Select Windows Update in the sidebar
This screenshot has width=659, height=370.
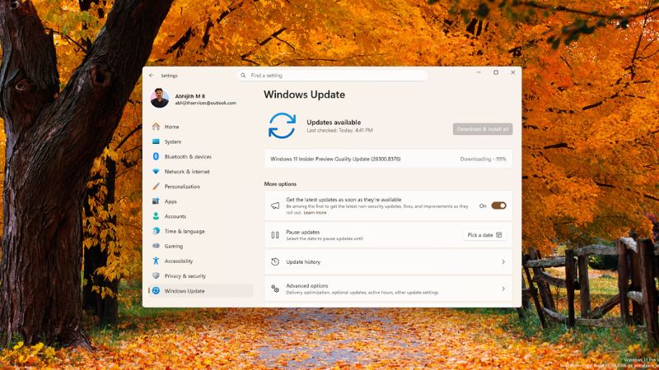pyautogui.click(x=201, y=291)
